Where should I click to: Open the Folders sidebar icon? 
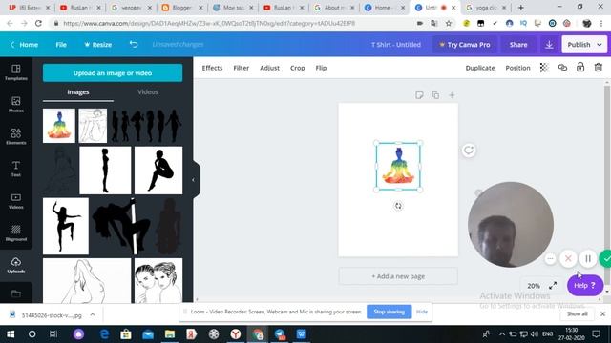(x=16, y=293)
